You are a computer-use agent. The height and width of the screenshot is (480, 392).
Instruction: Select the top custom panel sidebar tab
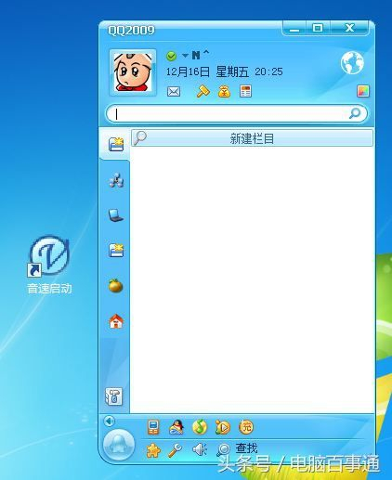[116, 144]
